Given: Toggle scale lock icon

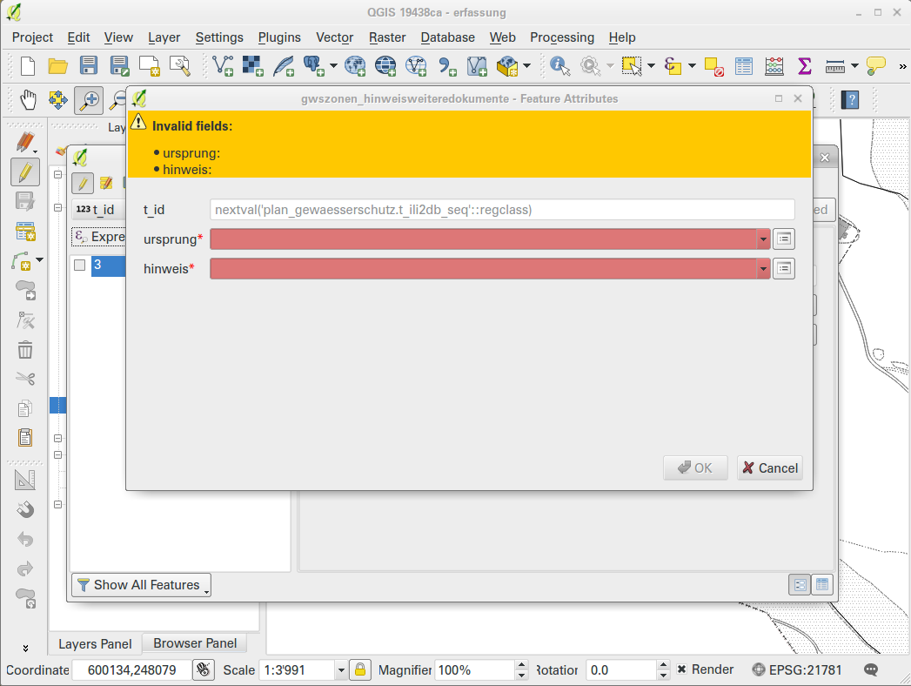Looking at the screenshot, I should (x=360, y=669).
